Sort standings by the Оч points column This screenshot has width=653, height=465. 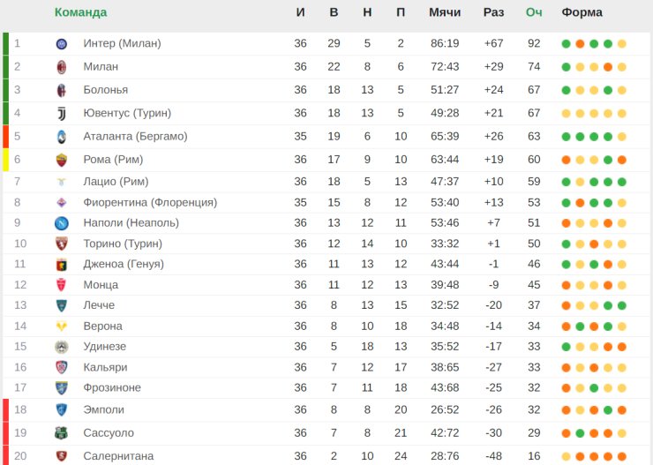coord(534,12)
